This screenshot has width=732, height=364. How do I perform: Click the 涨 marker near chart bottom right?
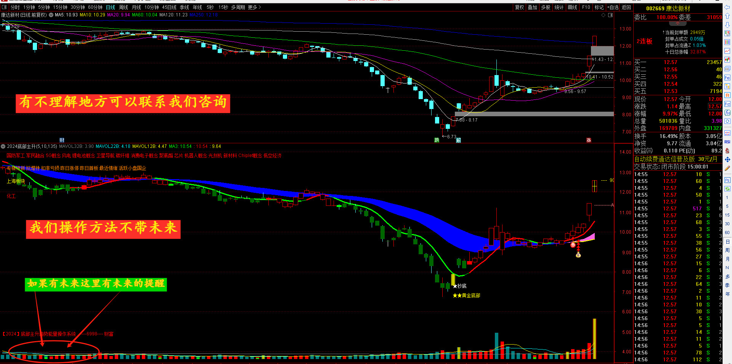coord(589,140)
